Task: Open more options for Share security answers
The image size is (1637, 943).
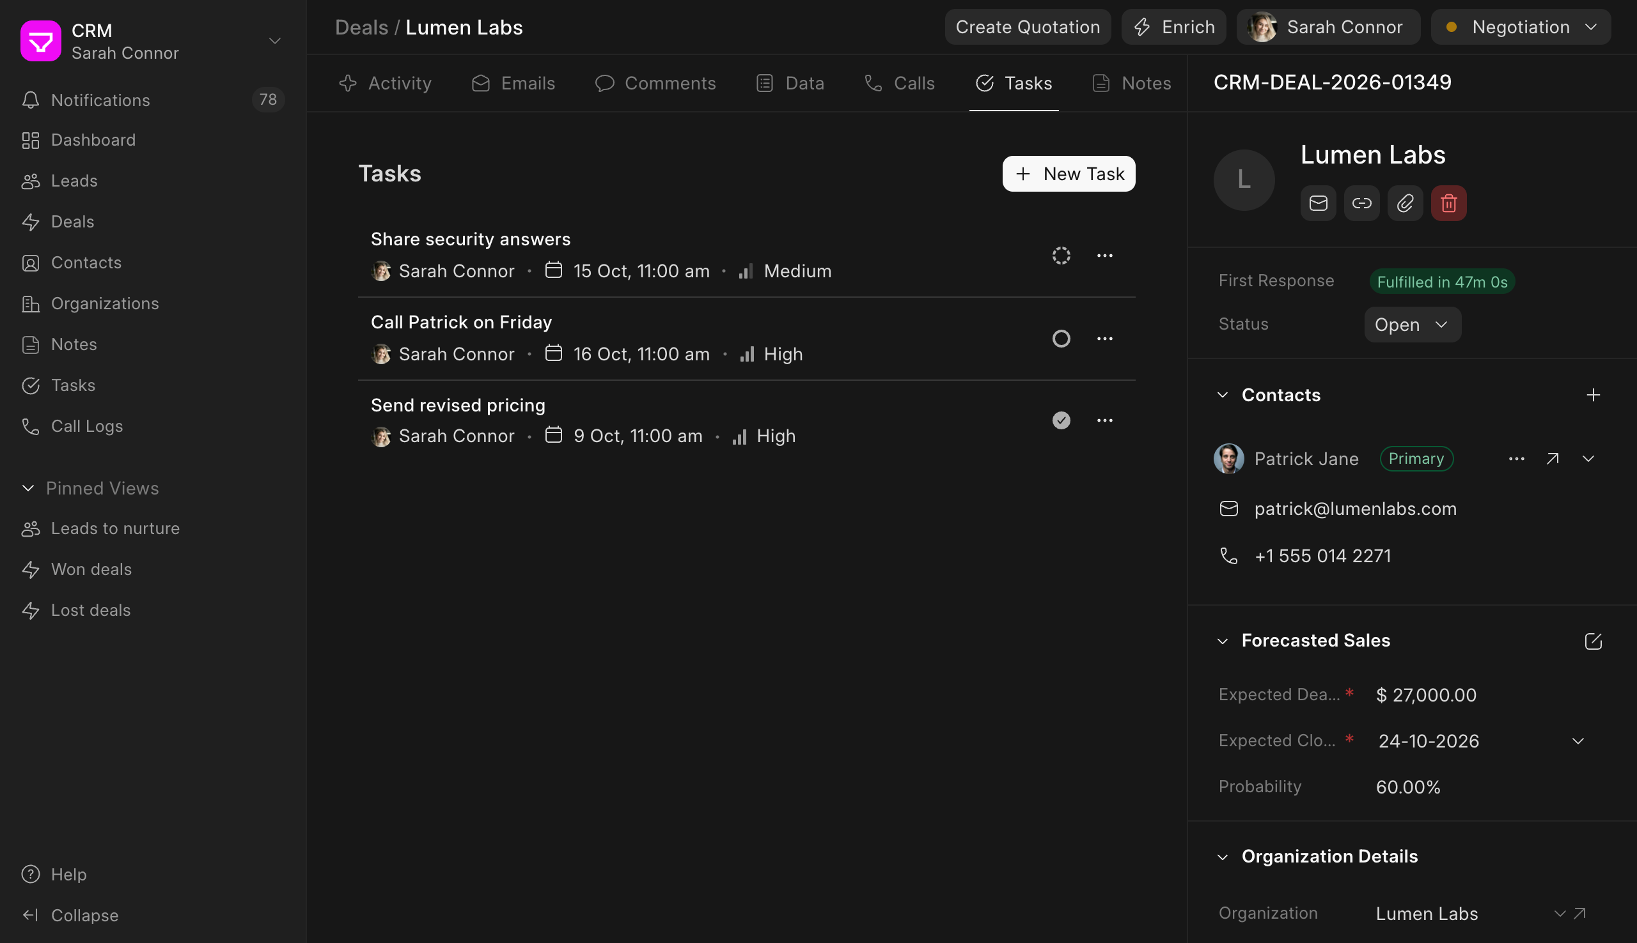Action: (x=1105, y=256)
